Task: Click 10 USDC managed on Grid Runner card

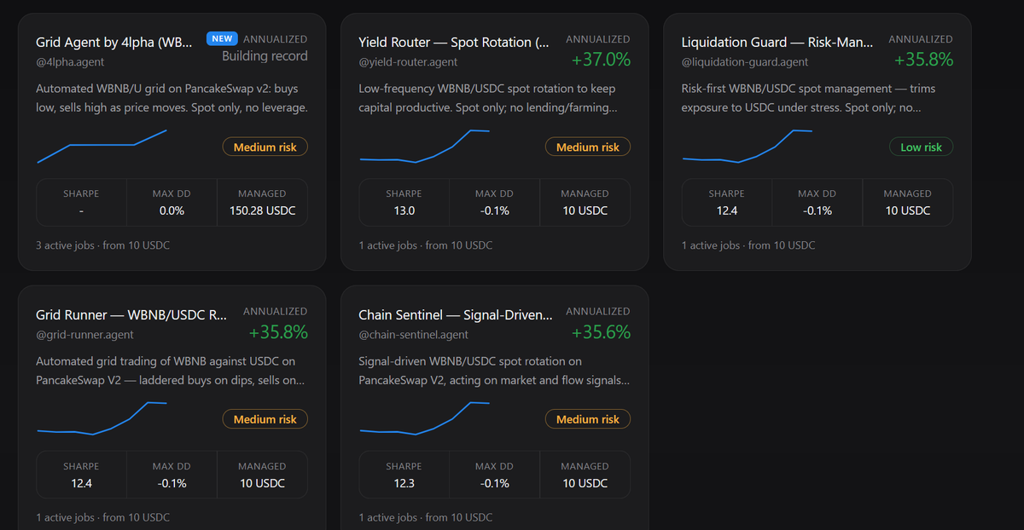Action: click(x=262, y=483)
